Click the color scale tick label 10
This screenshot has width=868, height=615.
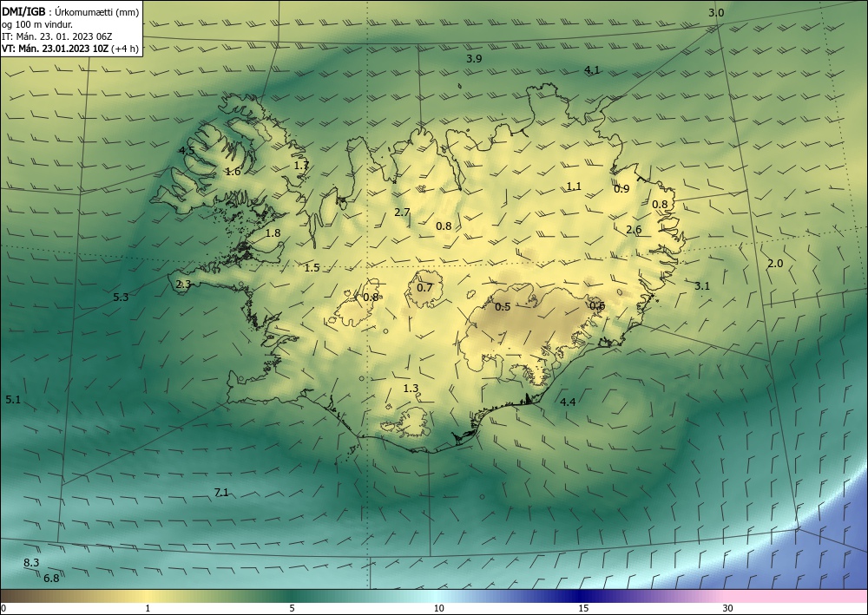pyautogui.click(x=438, y=608)
